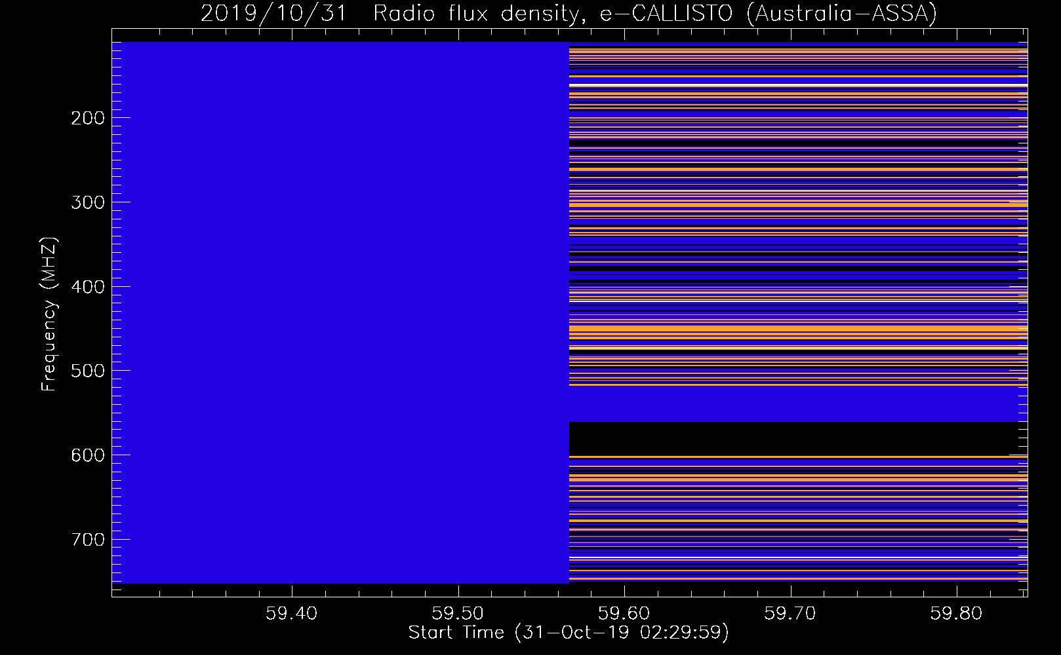Image resolution: width=1061 pixels, height=655 pixels.
Task: Click the 700 frequency tick label
Action: tap(88, 540)
